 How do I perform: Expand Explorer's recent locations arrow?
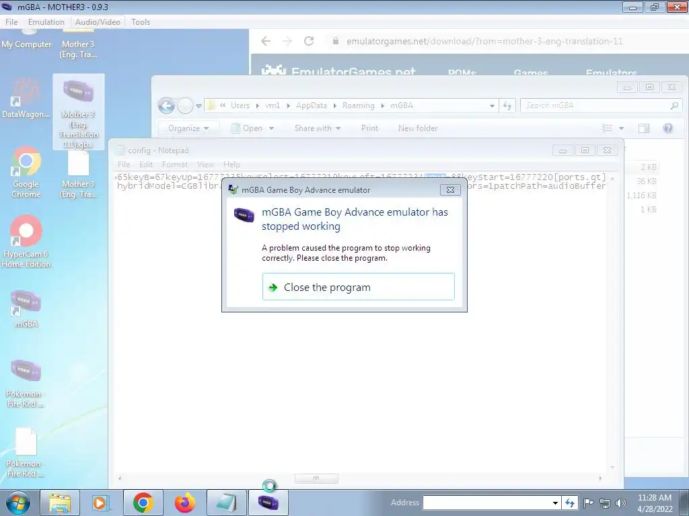[198, 105]
